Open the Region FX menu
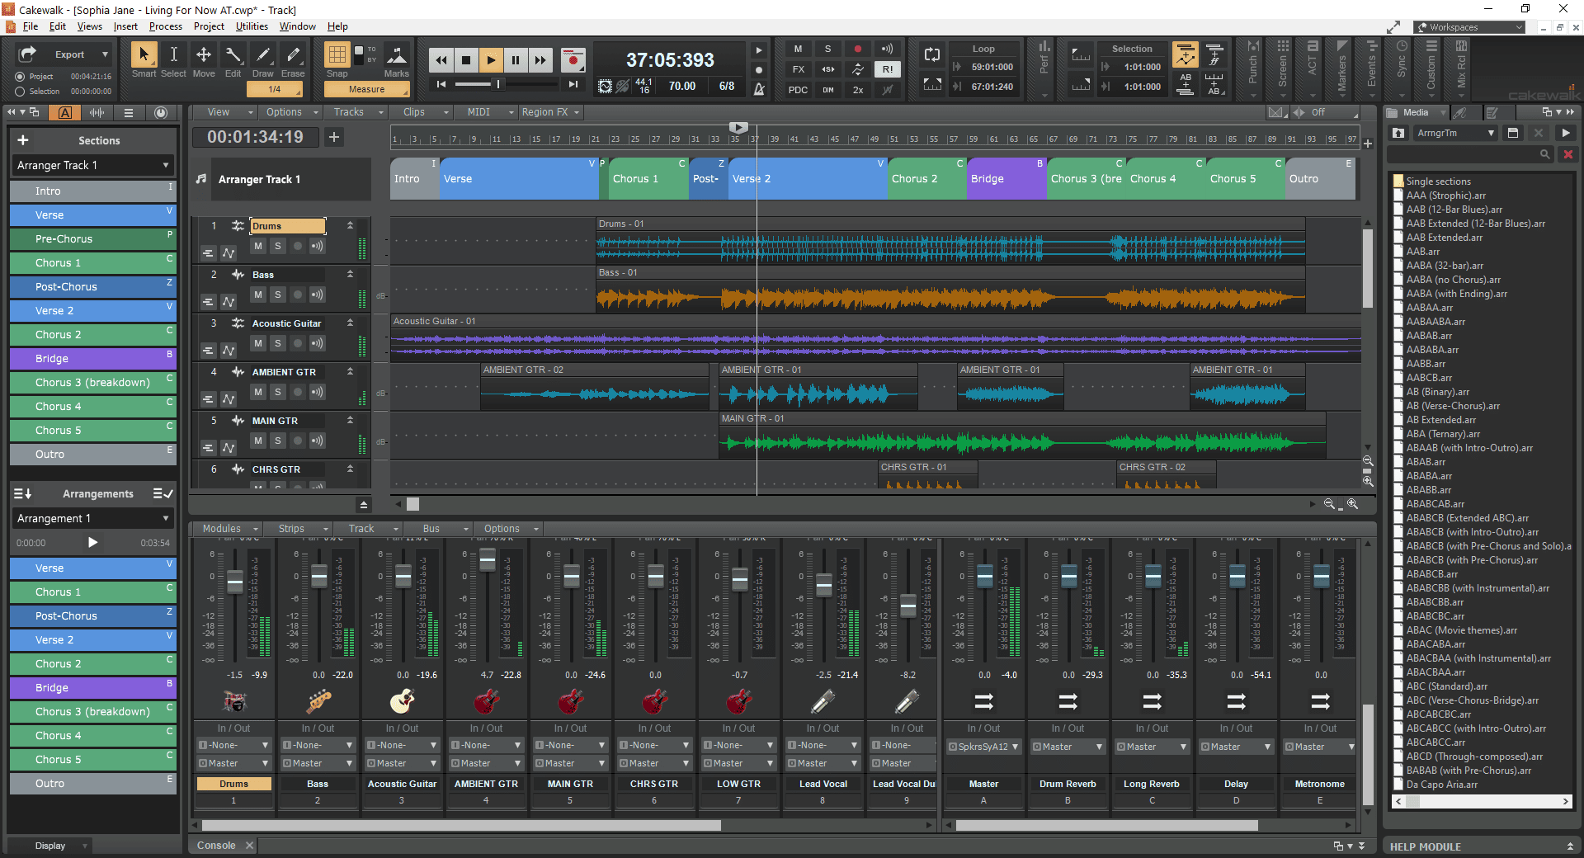The height and width of the screenshot is (858, 1584). pyautogui.click(x=550, y=112)
